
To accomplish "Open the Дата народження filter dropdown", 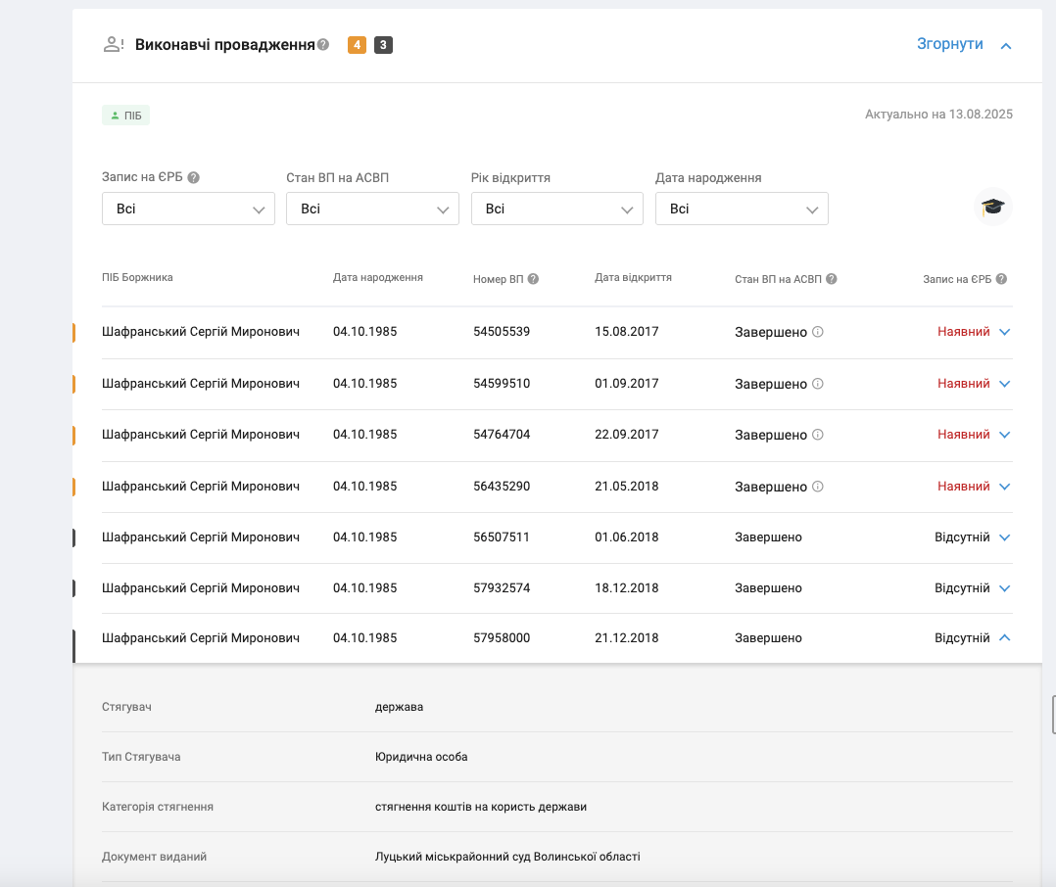I will point(742,209).
